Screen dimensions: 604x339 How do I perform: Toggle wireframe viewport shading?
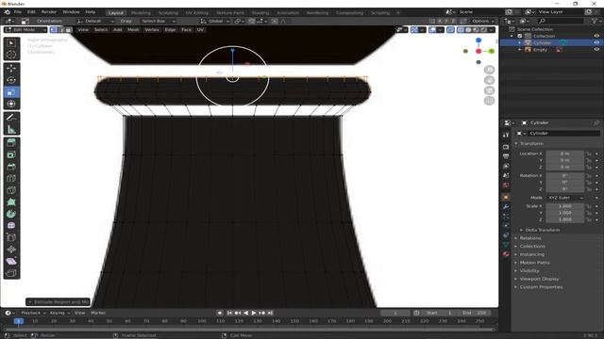[461, 29]
